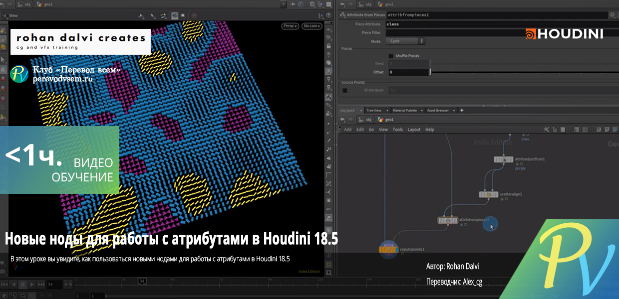Click the lock icon in the viewport right toolbar
The width and height of the screenshot is (619, 299).
tap(329, 45)
